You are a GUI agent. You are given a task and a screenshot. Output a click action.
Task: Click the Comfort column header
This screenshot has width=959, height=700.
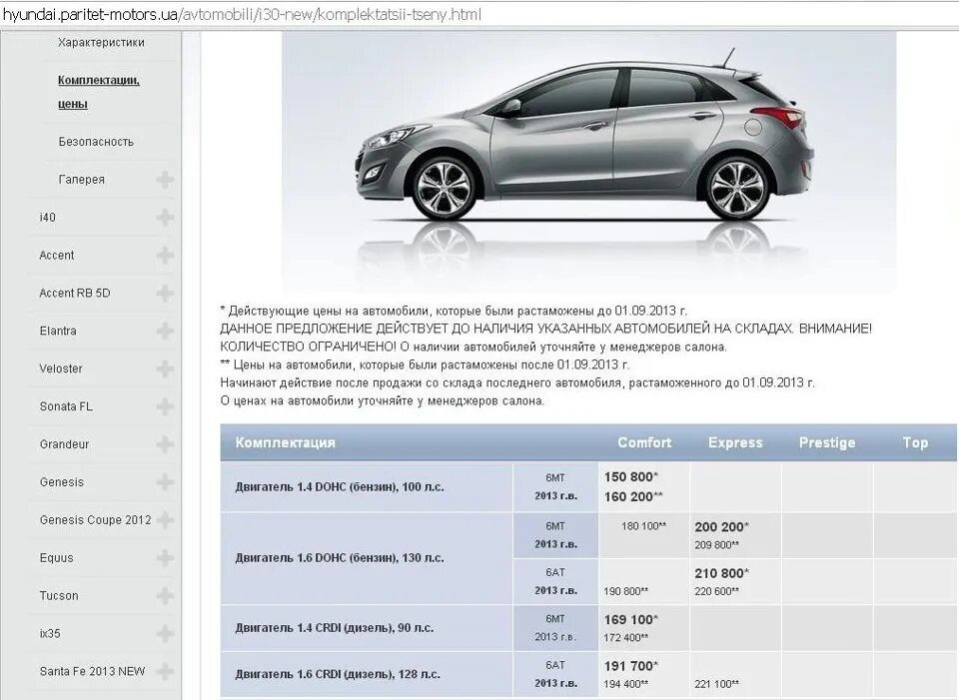pos(644,442)
